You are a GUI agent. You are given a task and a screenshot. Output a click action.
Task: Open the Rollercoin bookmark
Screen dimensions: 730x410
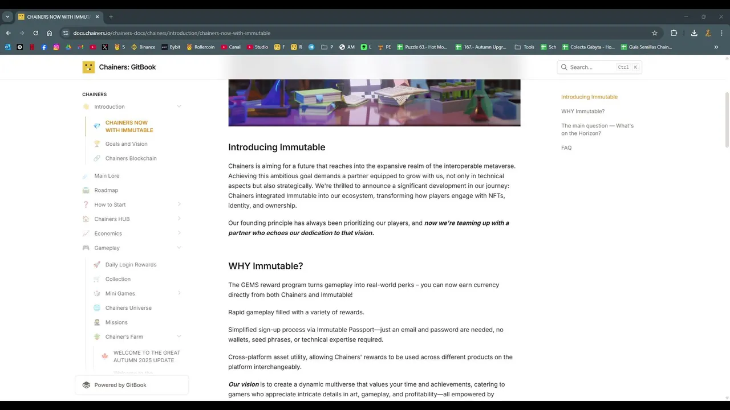pyautogui.click(x=200, y=47)
